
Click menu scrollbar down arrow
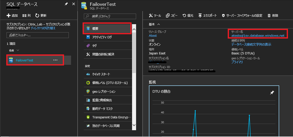(134, 125)
